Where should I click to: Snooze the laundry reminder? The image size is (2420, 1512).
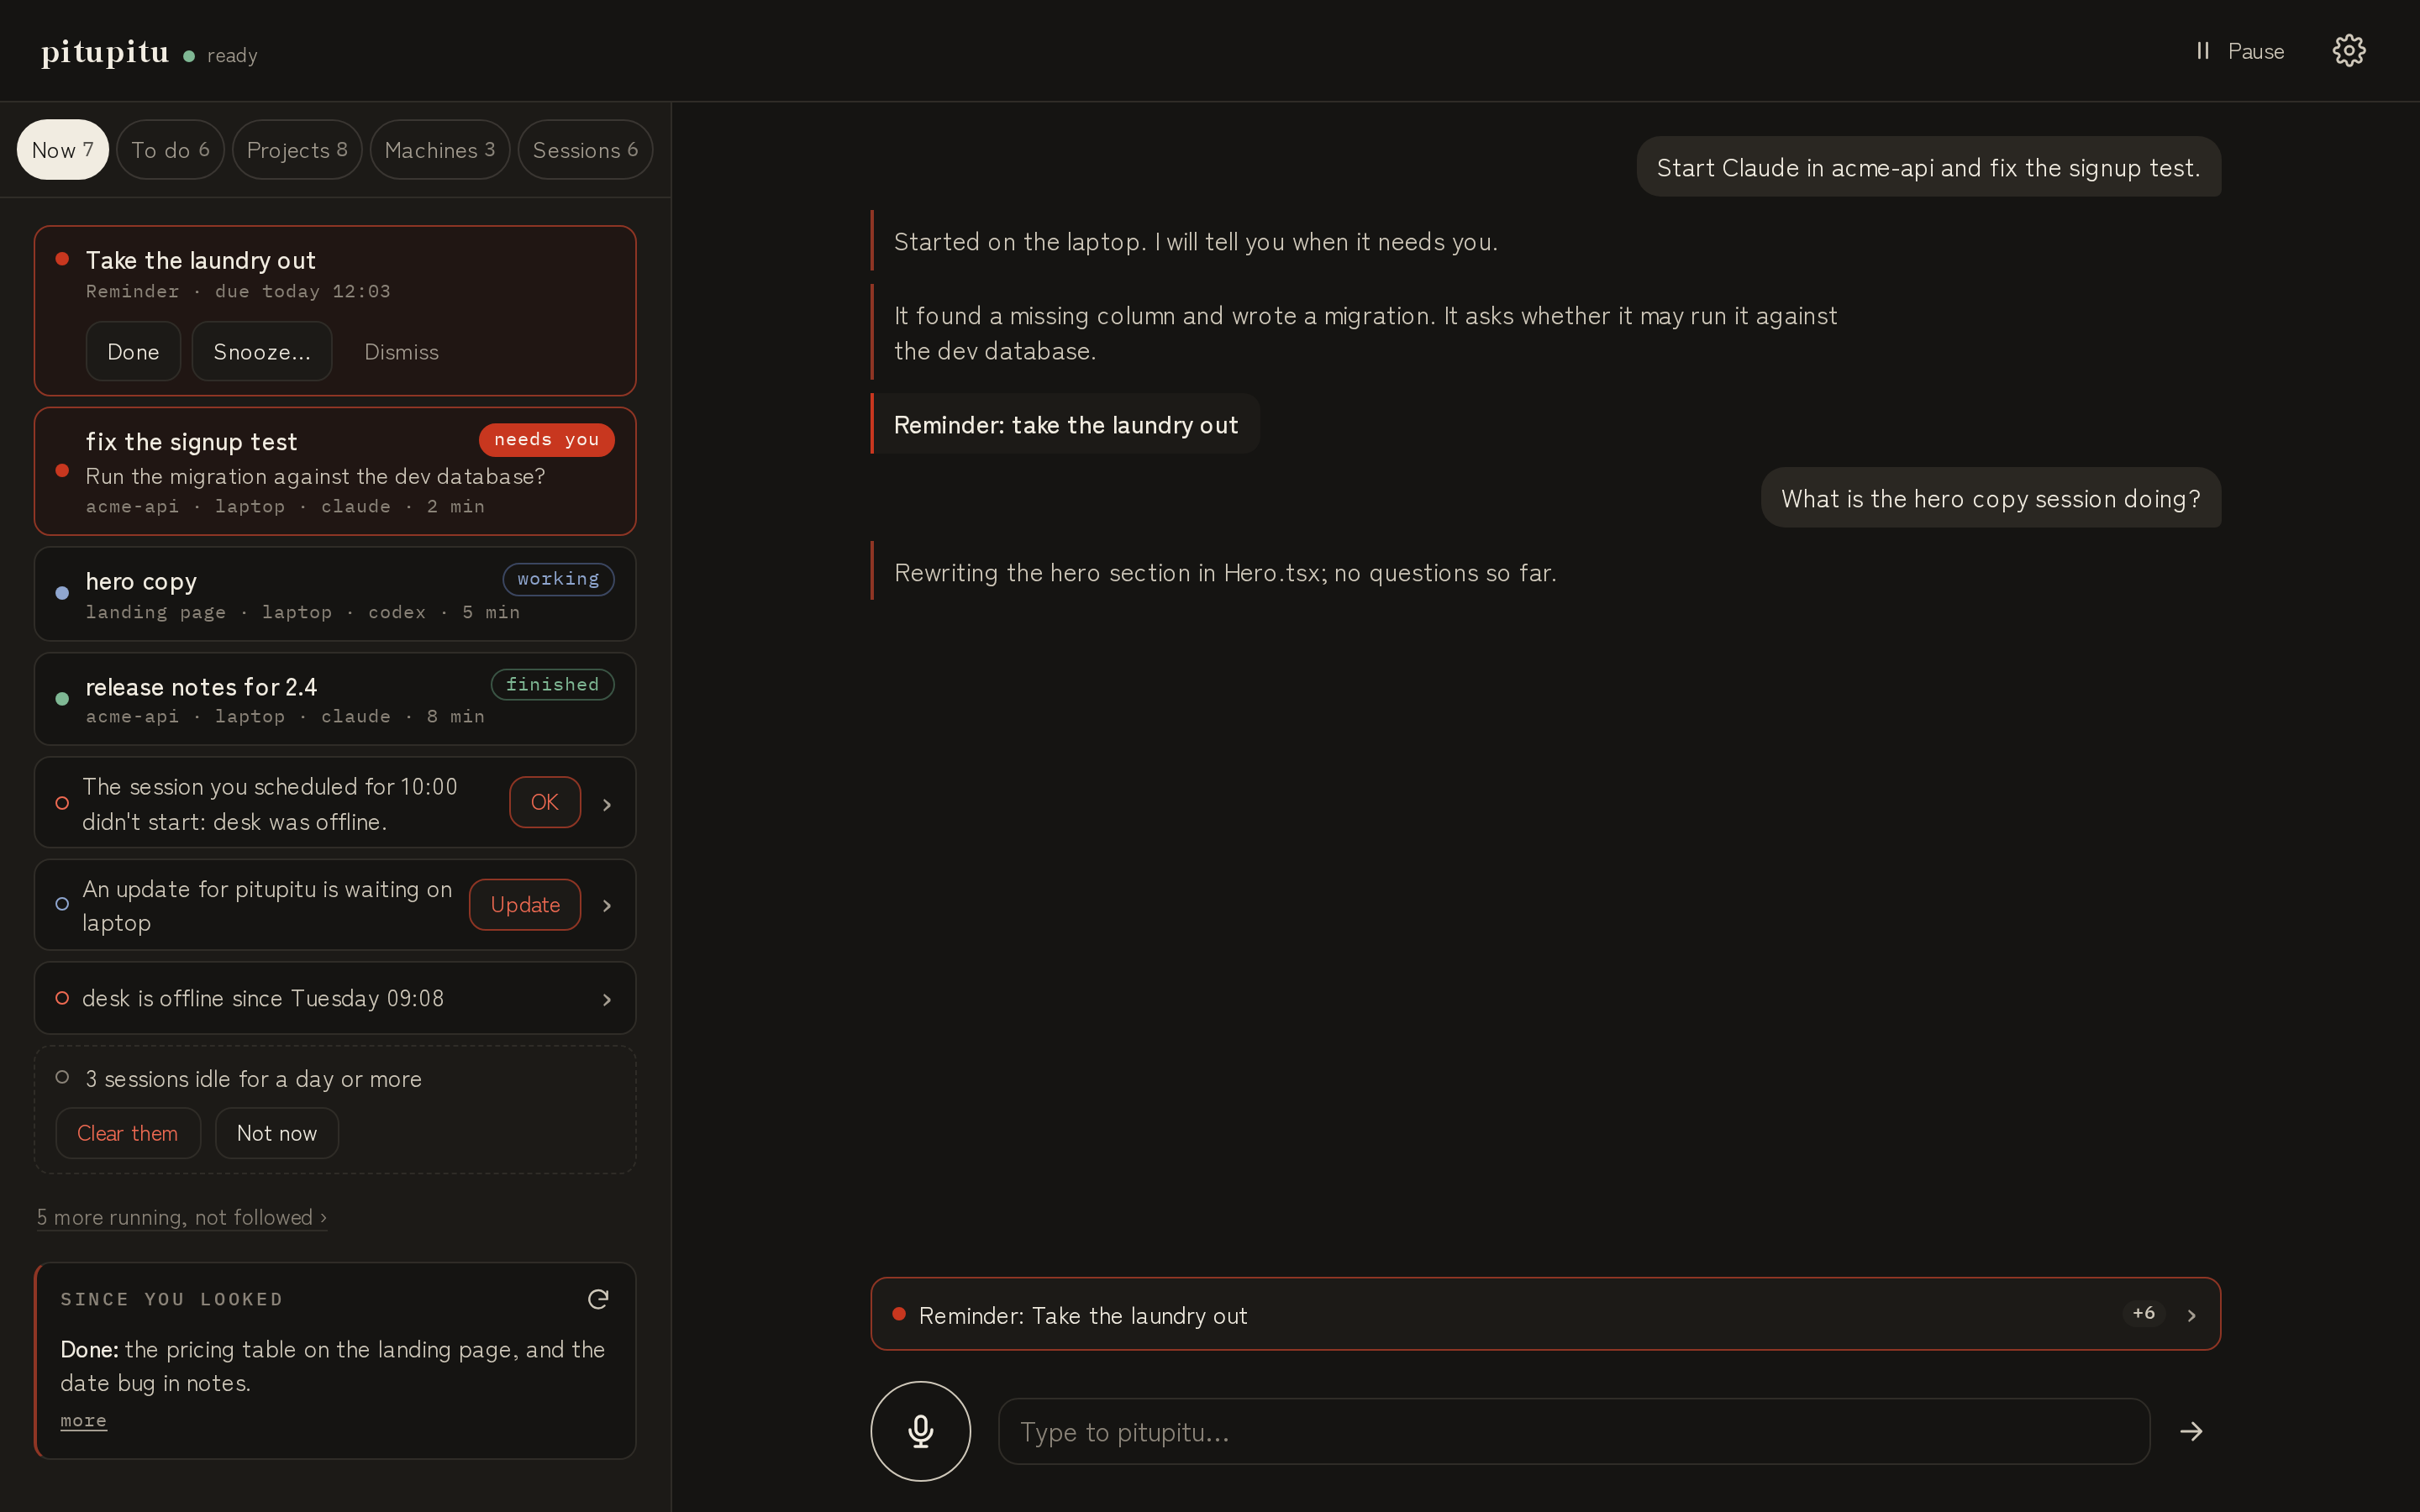(262, 352)
